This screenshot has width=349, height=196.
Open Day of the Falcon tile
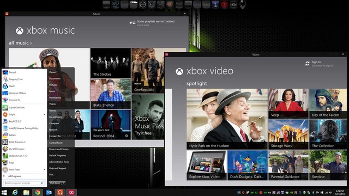pos(328,103)
